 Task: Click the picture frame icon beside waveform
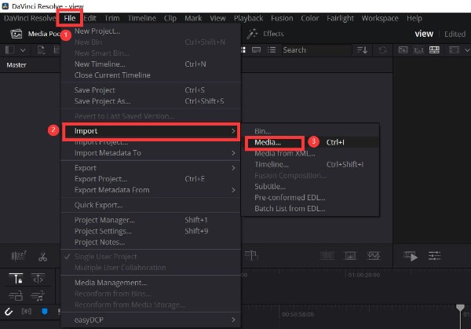coord(350,256)
